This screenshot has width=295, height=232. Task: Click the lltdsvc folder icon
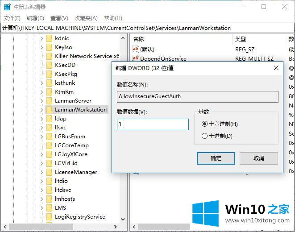pos(49,190)
